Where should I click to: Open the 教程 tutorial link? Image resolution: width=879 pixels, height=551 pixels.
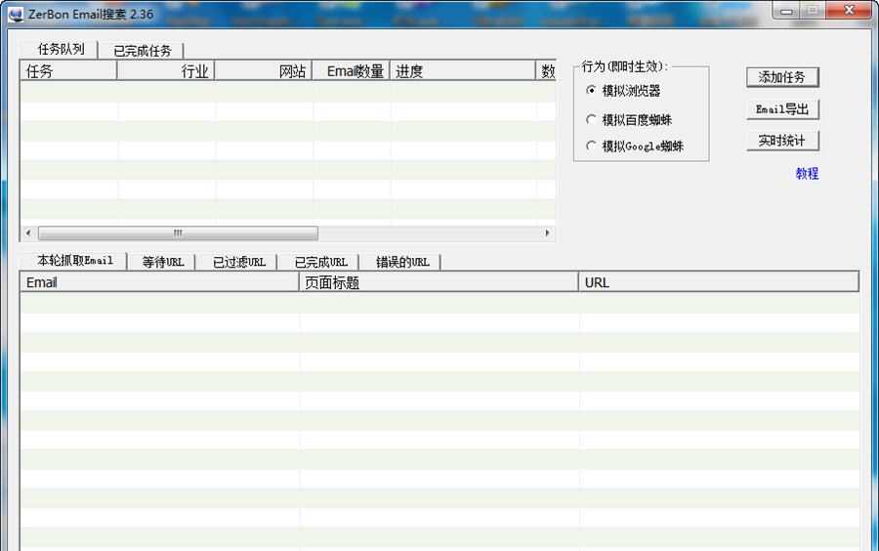point(808,174)
